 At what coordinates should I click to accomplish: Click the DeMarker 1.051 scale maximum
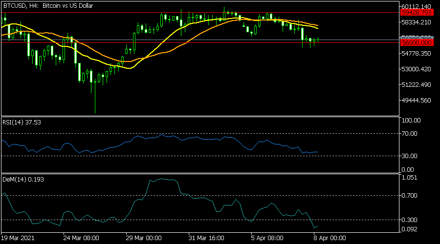click(409, 178)
